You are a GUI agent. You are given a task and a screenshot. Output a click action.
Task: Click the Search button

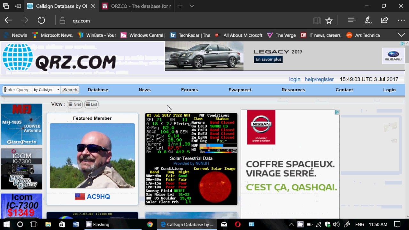click(x=70, y=90)
